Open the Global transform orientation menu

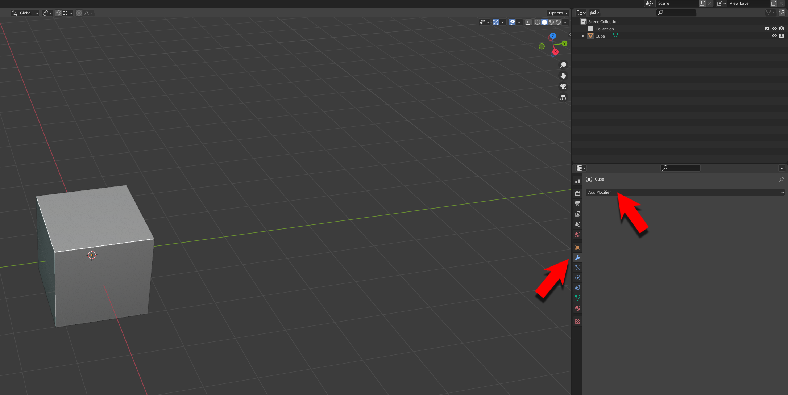(25, 13)
